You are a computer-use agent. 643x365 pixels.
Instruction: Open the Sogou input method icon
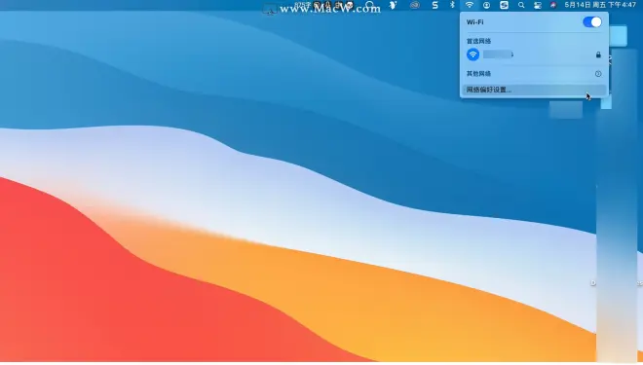pos(504,5)
